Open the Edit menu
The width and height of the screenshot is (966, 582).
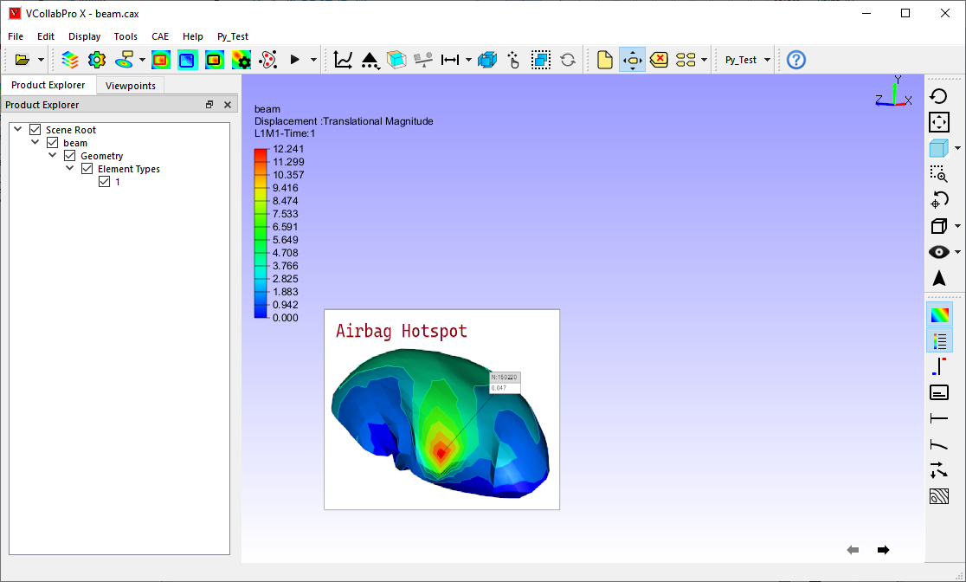point(46,36)
